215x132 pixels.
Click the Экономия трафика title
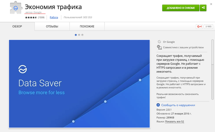click(53, 7)
